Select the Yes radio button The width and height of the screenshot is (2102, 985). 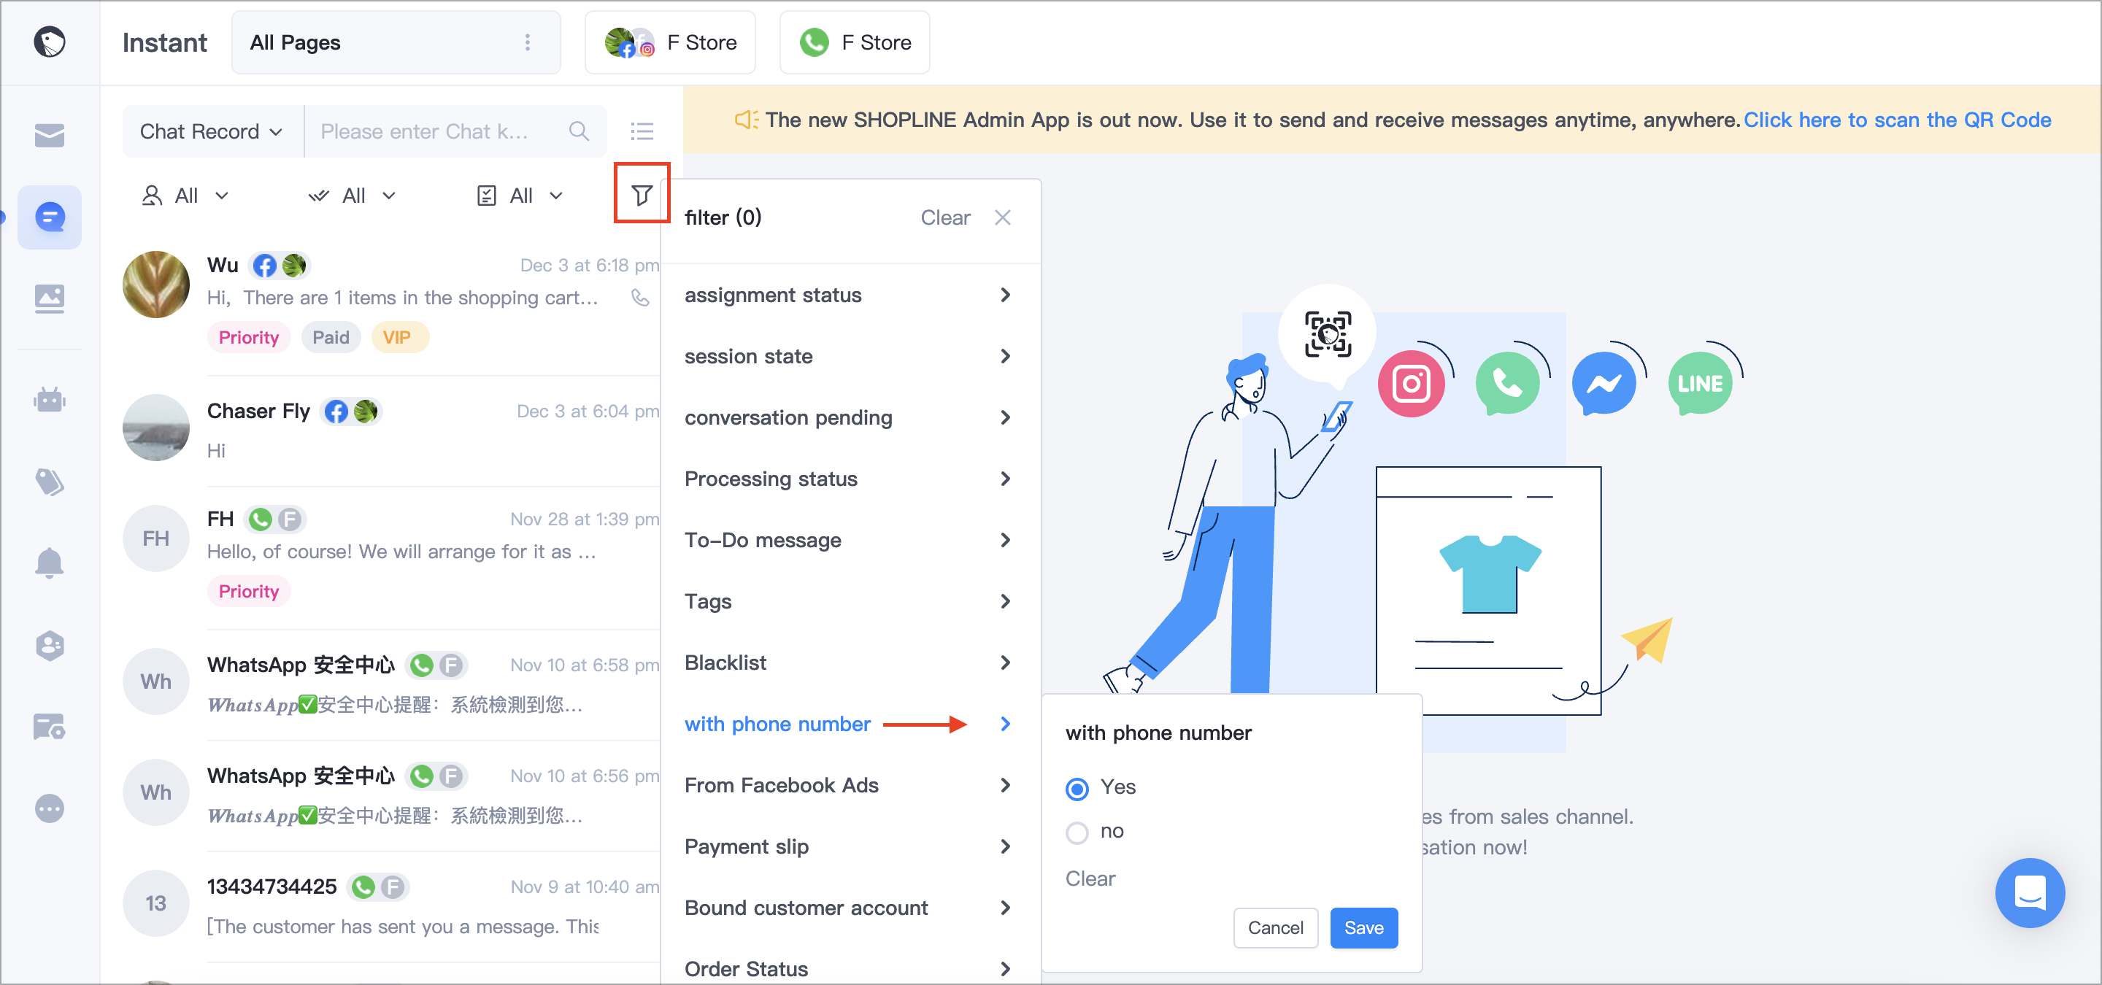tap(1077, 788)
